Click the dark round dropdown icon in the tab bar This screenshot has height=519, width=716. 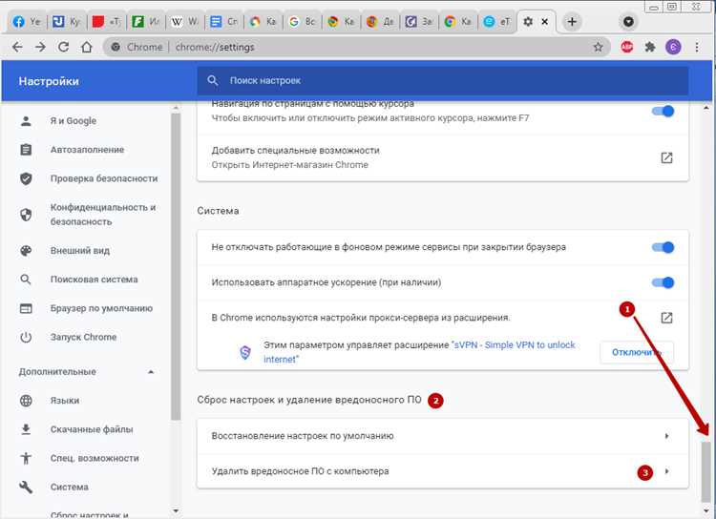(628, 21)
